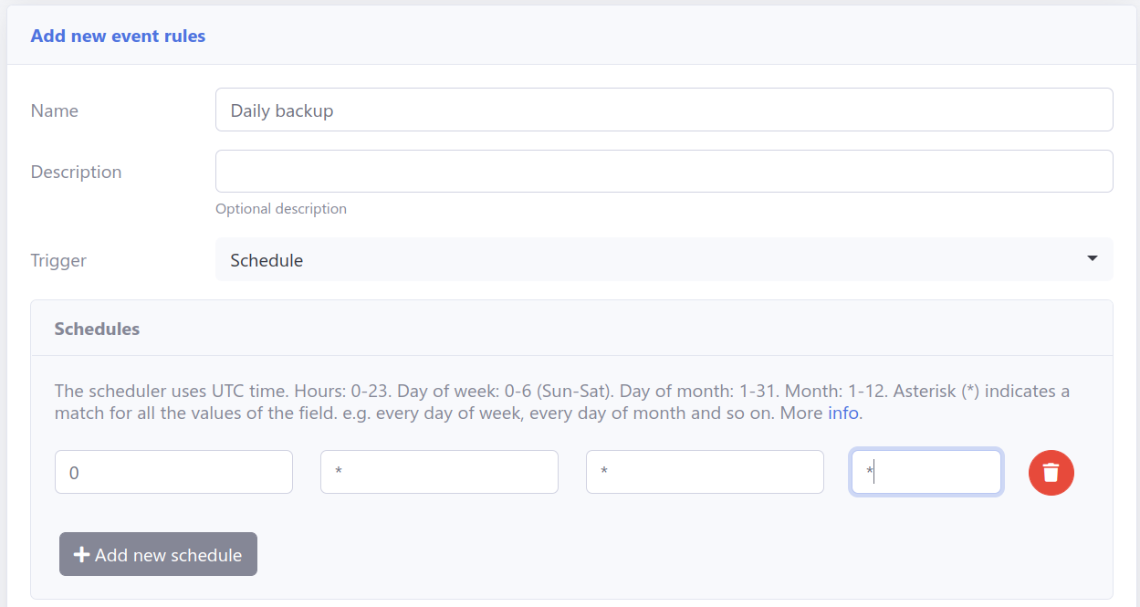Click the dropdown chevron next to Schedule
Screen dimensions: 1140x607
coord(1092,259)
